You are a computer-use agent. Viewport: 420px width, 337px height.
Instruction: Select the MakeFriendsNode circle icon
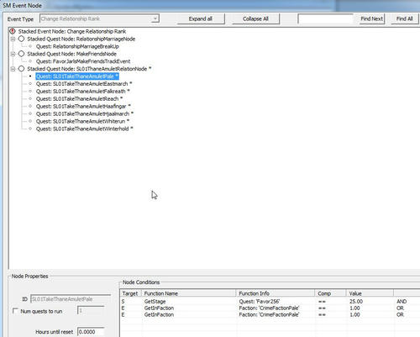click(21, 54)
